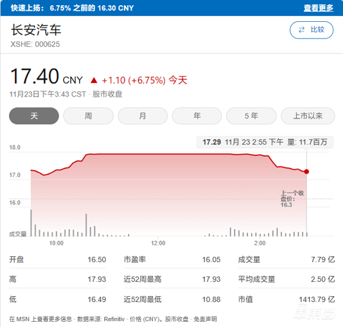343x327 pixels.
Task: Switch to the 月 time range tab
Action: 143,116
